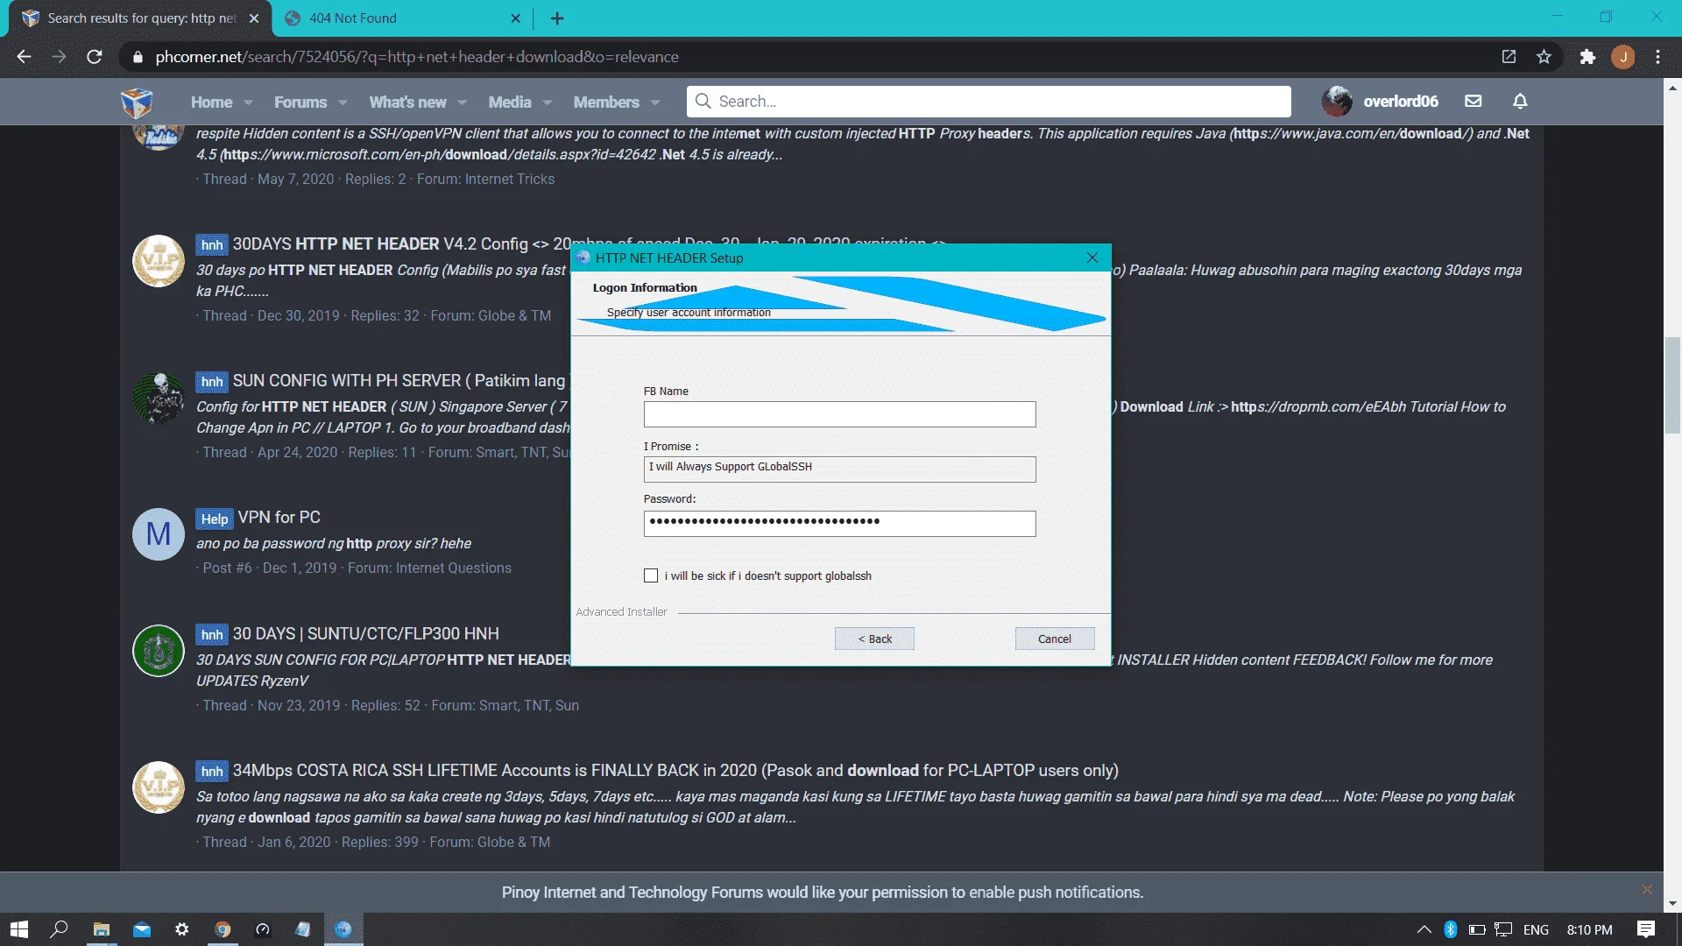Switch to Chrome in taskbar
Viewport: 1682px width, 946px height.
(x=223, y=929)
